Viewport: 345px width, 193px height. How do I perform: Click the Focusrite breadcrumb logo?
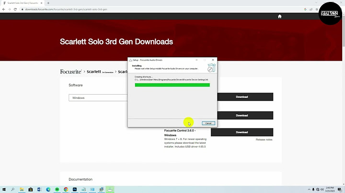[71, 72]
